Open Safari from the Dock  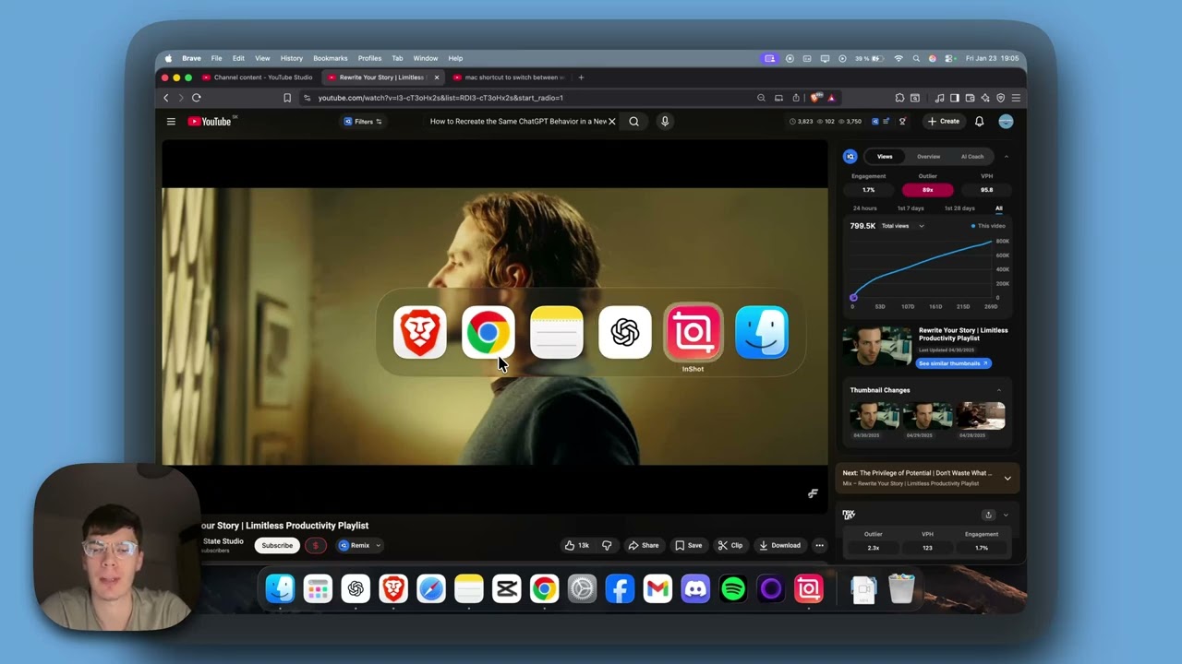[431, 588]
